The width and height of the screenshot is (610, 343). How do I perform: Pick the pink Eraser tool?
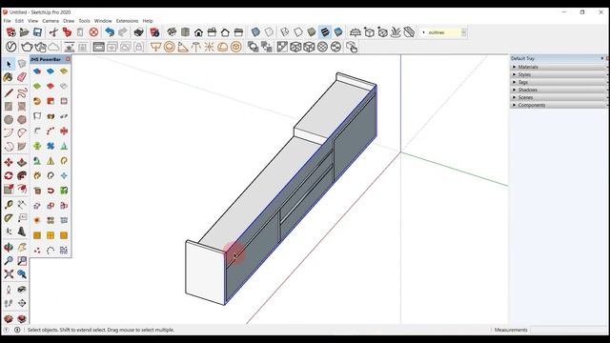click(x=22, y=77)
